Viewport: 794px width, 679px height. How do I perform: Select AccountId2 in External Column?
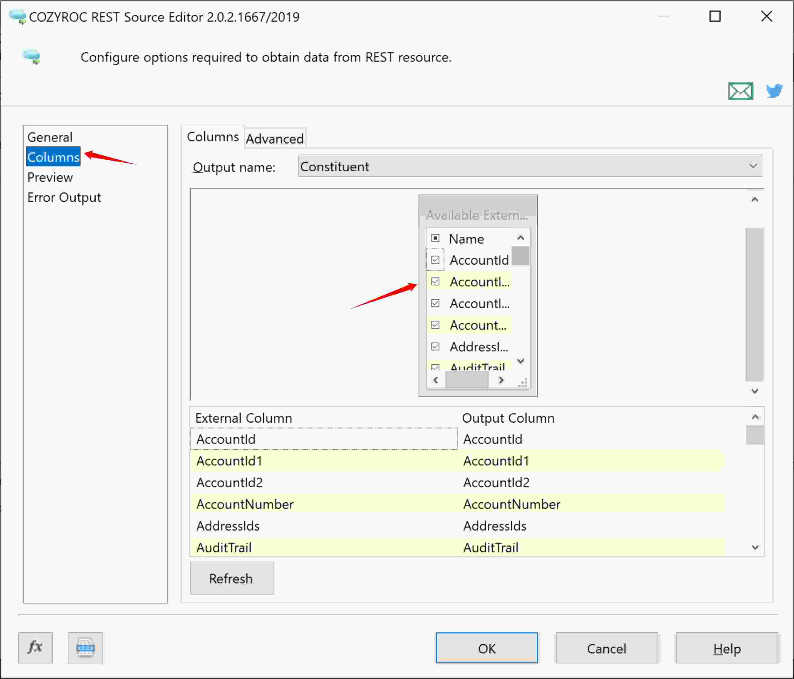pos(324,482)
